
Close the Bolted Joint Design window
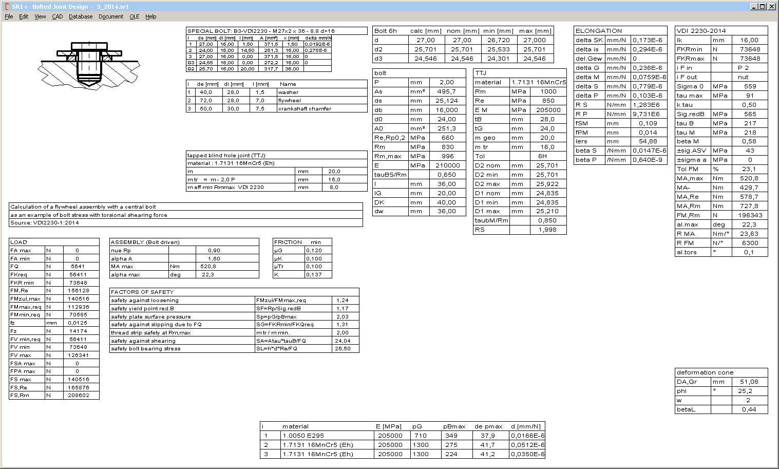pos(771,7)
